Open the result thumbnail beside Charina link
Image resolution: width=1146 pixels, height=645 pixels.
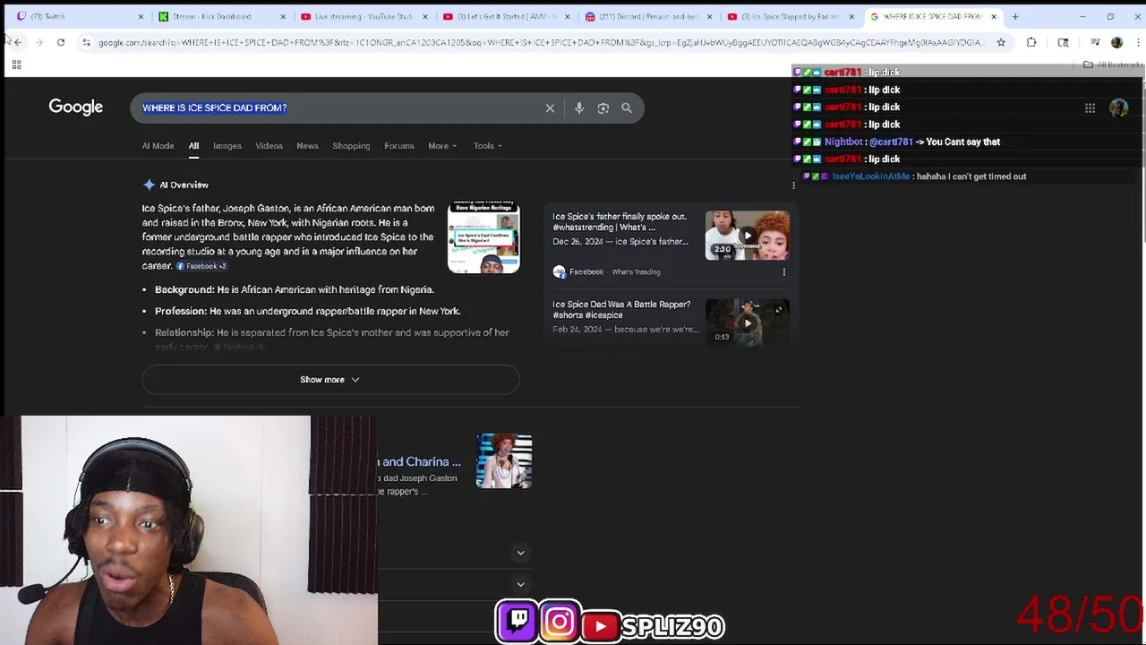504,461
